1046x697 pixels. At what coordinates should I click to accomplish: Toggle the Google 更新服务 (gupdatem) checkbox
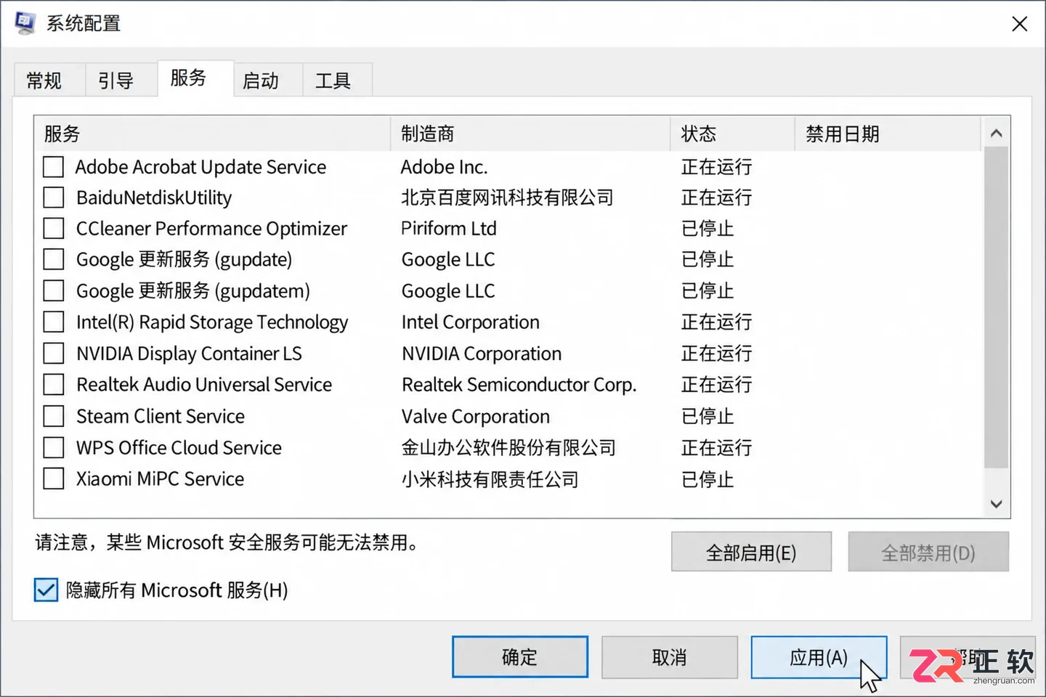(x=53, y=290)
